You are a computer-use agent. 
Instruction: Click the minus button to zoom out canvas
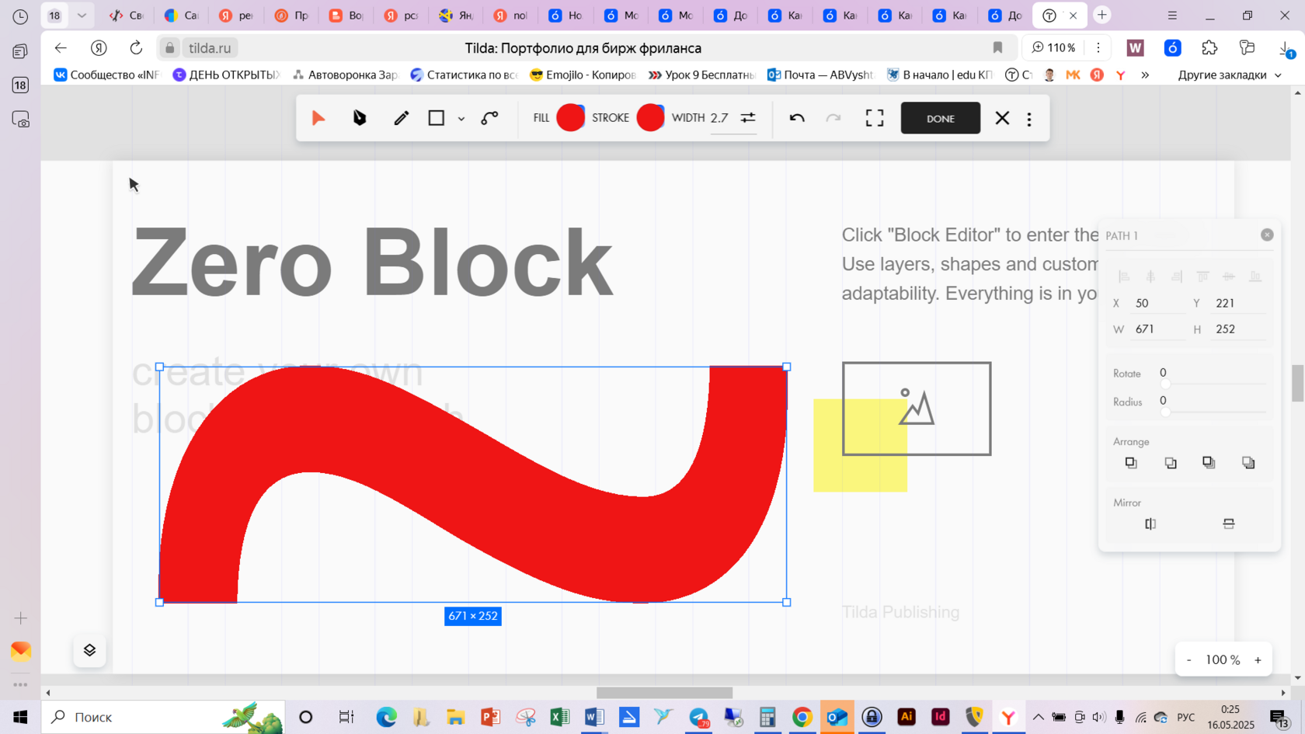pos(1188,659)
